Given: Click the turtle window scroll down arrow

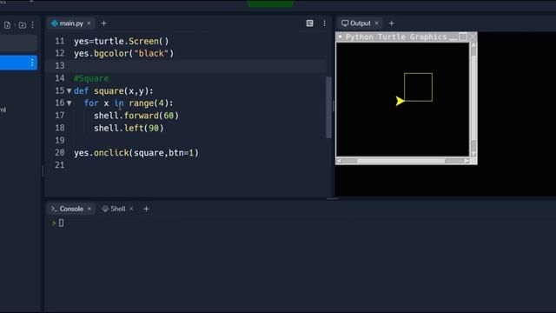Looking at the screenshot, I should coord(473,155).
